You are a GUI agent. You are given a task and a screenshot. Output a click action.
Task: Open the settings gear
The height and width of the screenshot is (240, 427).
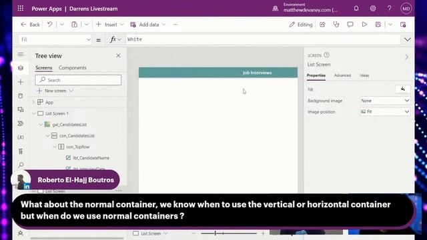[x=372, y=9]
